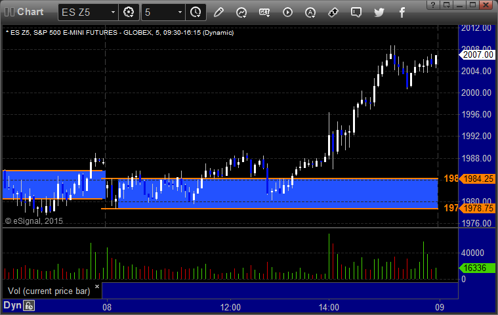Image resolution: width=498 pixels, height=315 pixels.
Task: Minimize the chart window
Action: (459, 5)
